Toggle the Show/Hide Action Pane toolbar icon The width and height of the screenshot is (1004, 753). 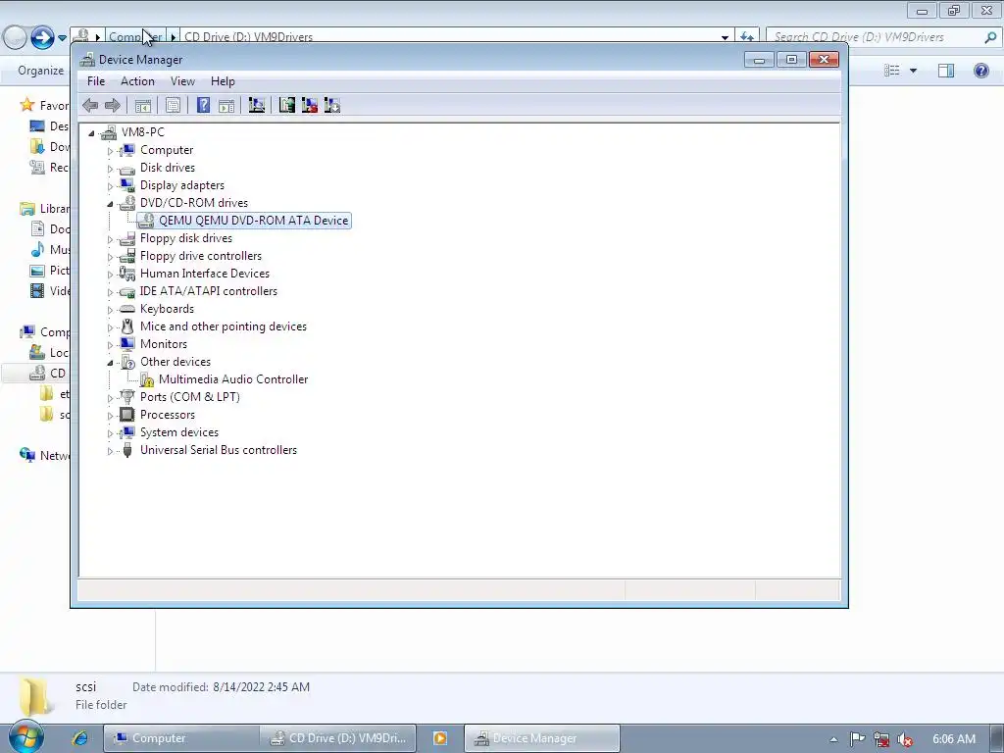(x=226, y=105)
